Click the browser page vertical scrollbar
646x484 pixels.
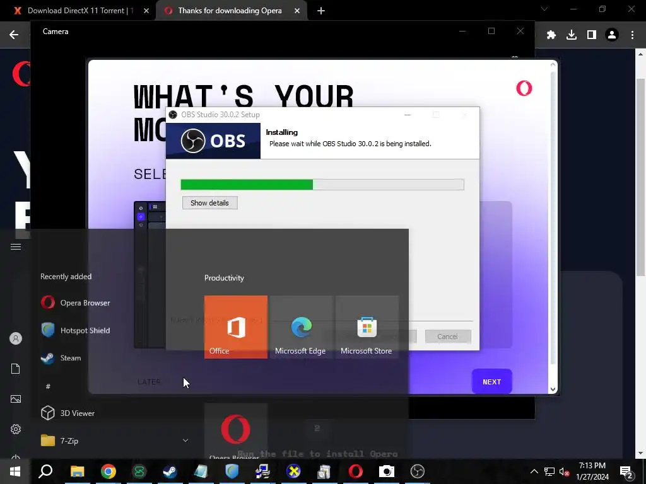tap(641, 177)
